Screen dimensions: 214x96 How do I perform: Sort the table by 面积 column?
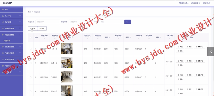click(x=110, y=37)
